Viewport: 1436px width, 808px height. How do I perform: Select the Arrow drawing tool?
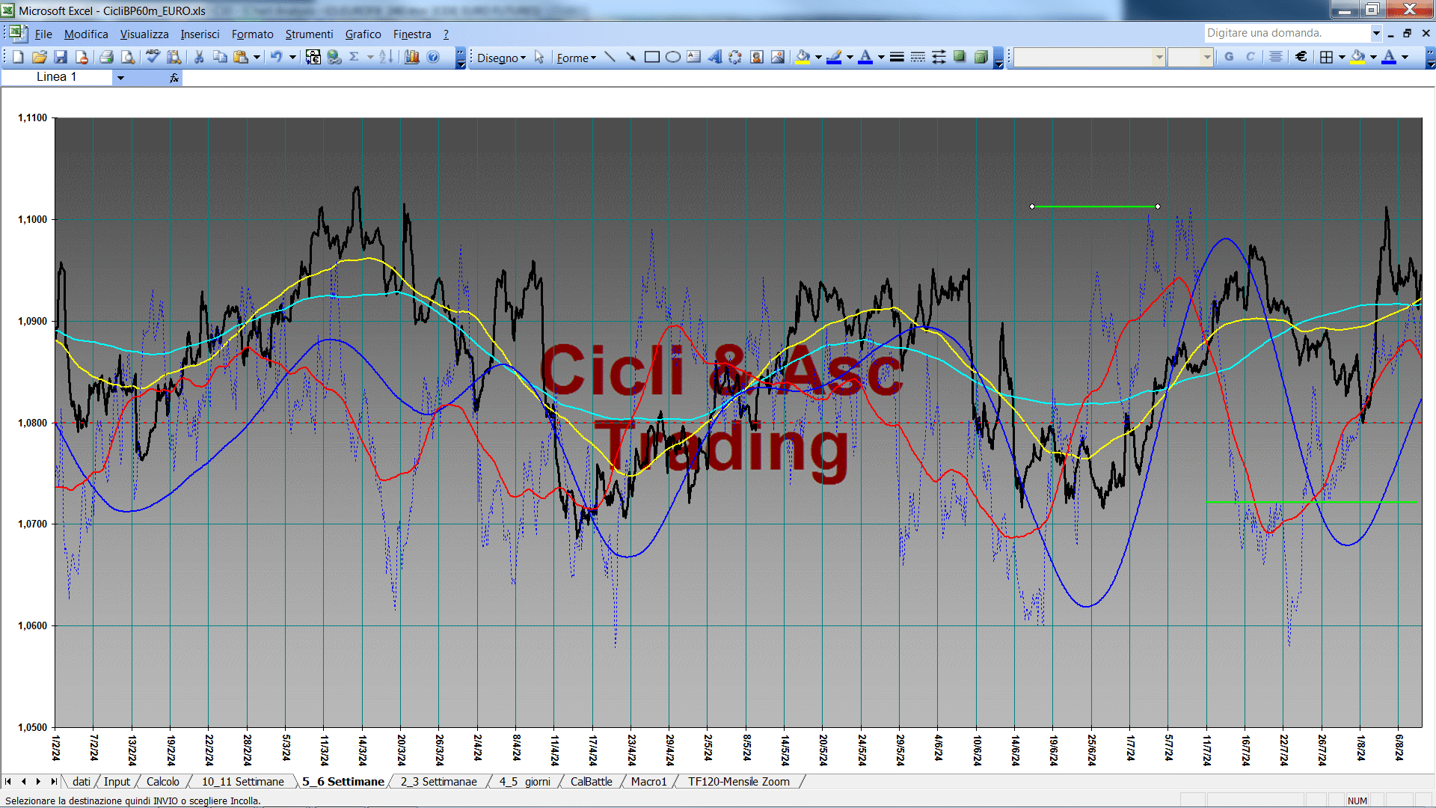630,57
